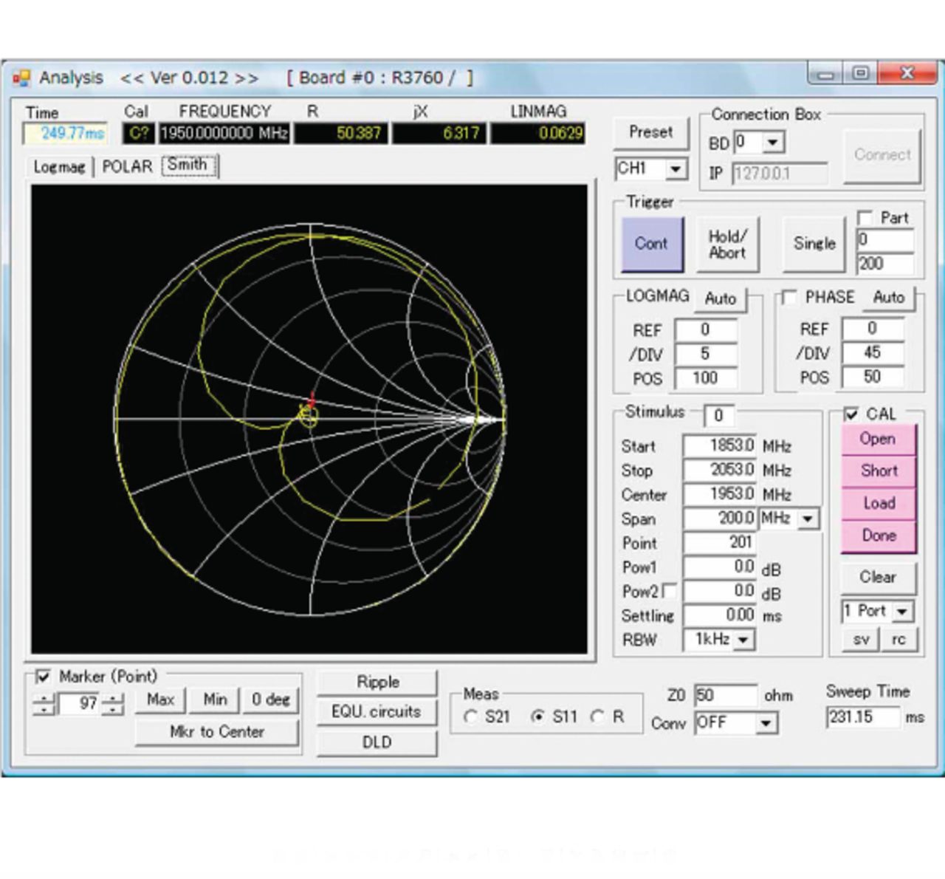Click the Settling time field

pos(719,615)
